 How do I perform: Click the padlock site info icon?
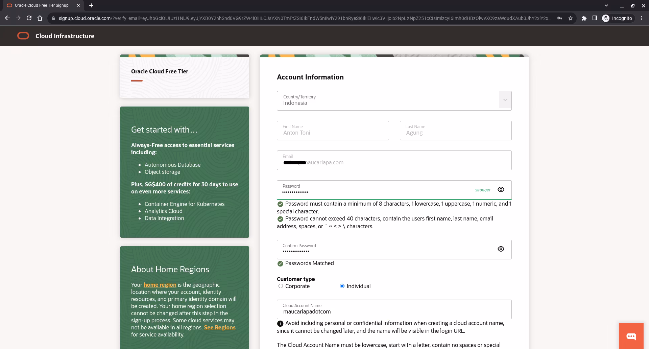point(53,18)
